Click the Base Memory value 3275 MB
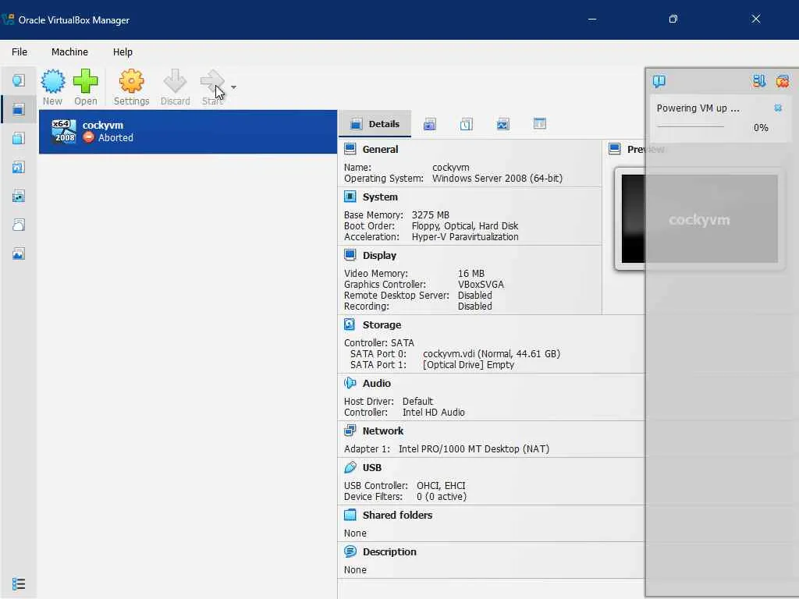This screenshot has width=799, height=599. [431, 215]
